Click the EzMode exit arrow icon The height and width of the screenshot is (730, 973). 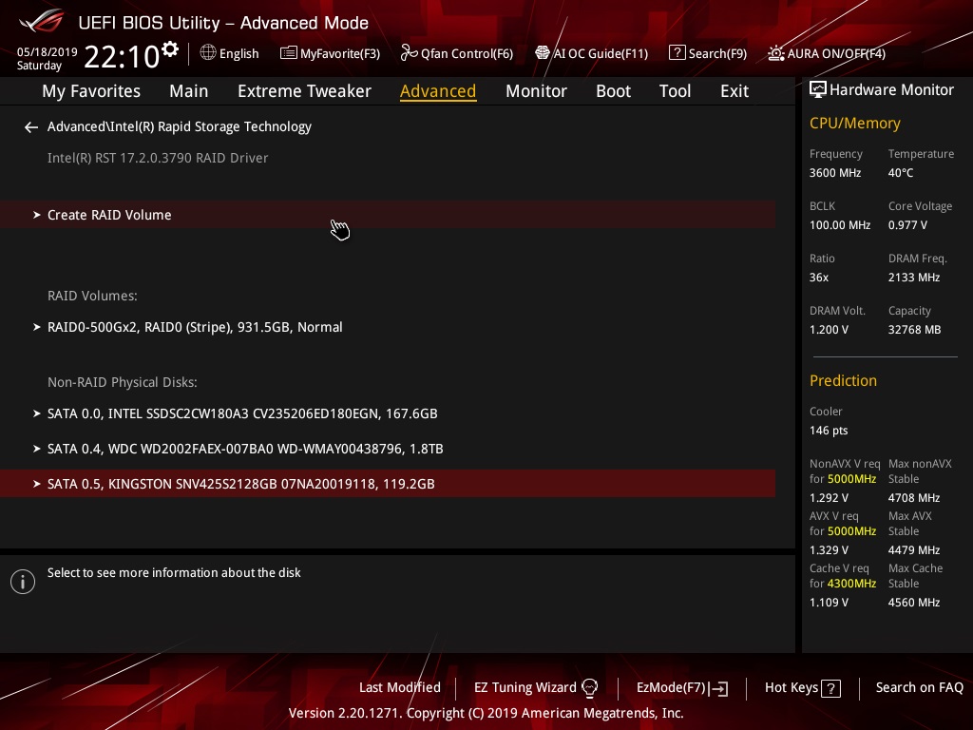(718, 688)
